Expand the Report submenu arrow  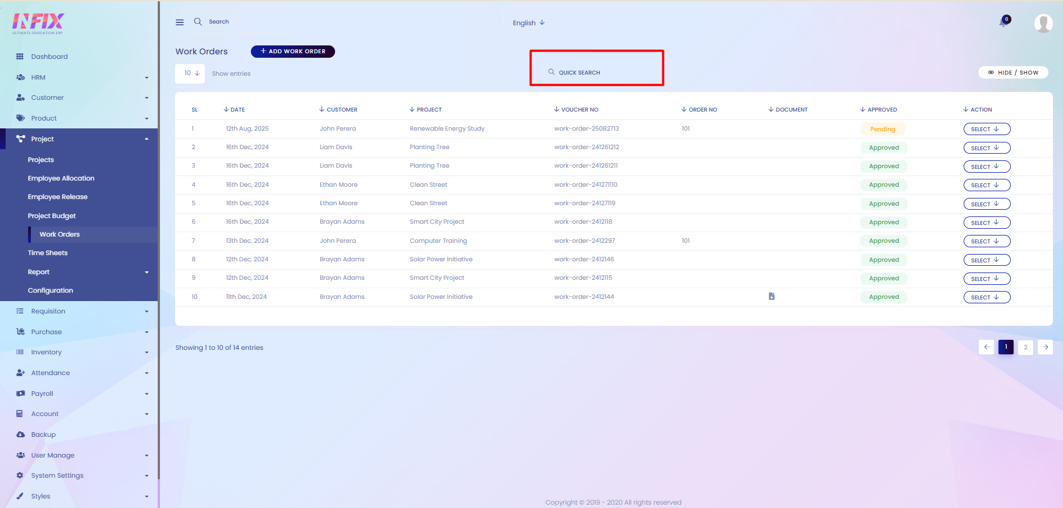[x=146, y=273]
